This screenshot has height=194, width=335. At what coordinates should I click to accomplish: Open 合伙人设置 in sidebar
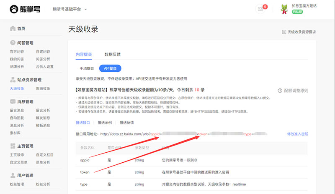coord(45,67)
